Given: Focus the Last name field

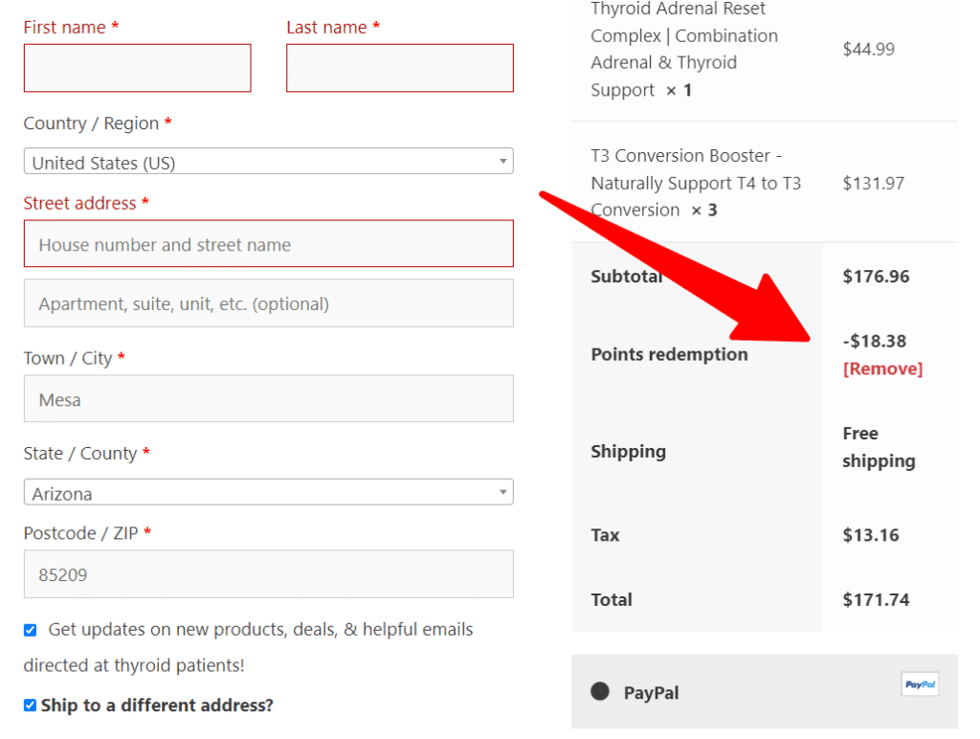Looking at the screenshot, I should pyautogui.click(x=400, y=68).
